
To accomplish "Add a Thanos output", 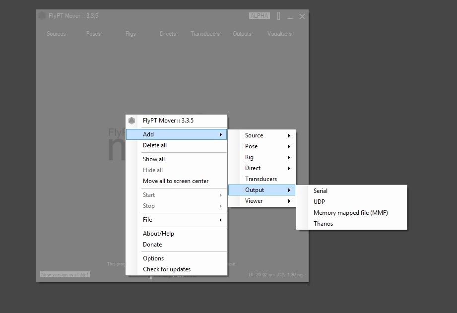I will 351,224.
